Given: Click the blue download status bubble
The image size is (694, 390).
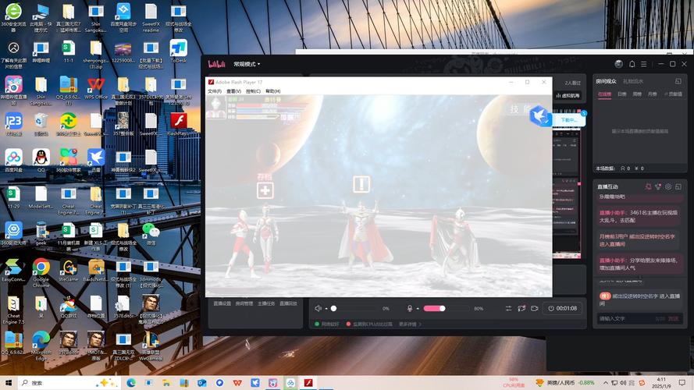Looking at the screenshot, I should 569,120.
